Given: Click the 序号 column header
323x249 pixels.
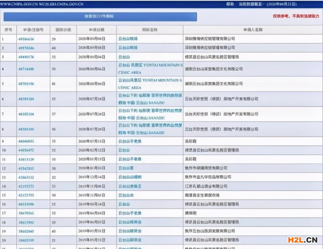Looking at the screenshot, I should [8, 30].
